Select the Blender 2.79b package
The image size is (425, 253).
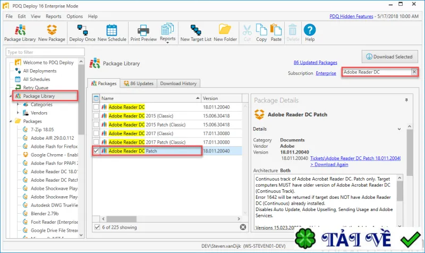(45, 214)
